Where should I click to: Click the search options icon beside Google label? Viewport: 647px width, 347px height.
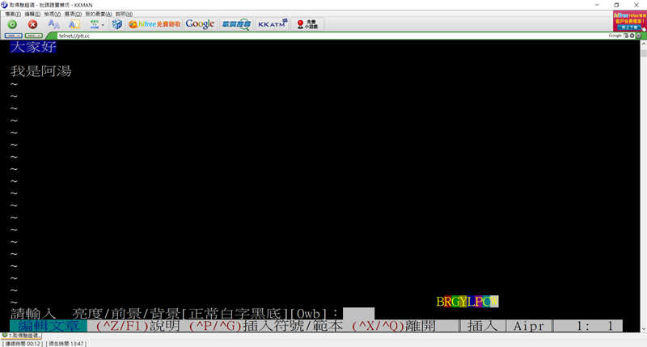coord(626,36)
